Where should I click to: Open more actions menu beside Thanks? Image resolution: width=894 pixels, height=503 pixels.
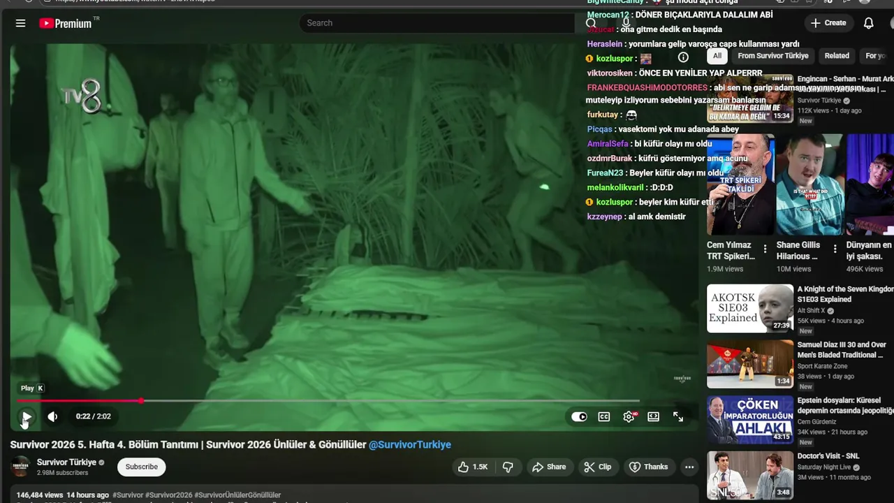coord(689,467)
